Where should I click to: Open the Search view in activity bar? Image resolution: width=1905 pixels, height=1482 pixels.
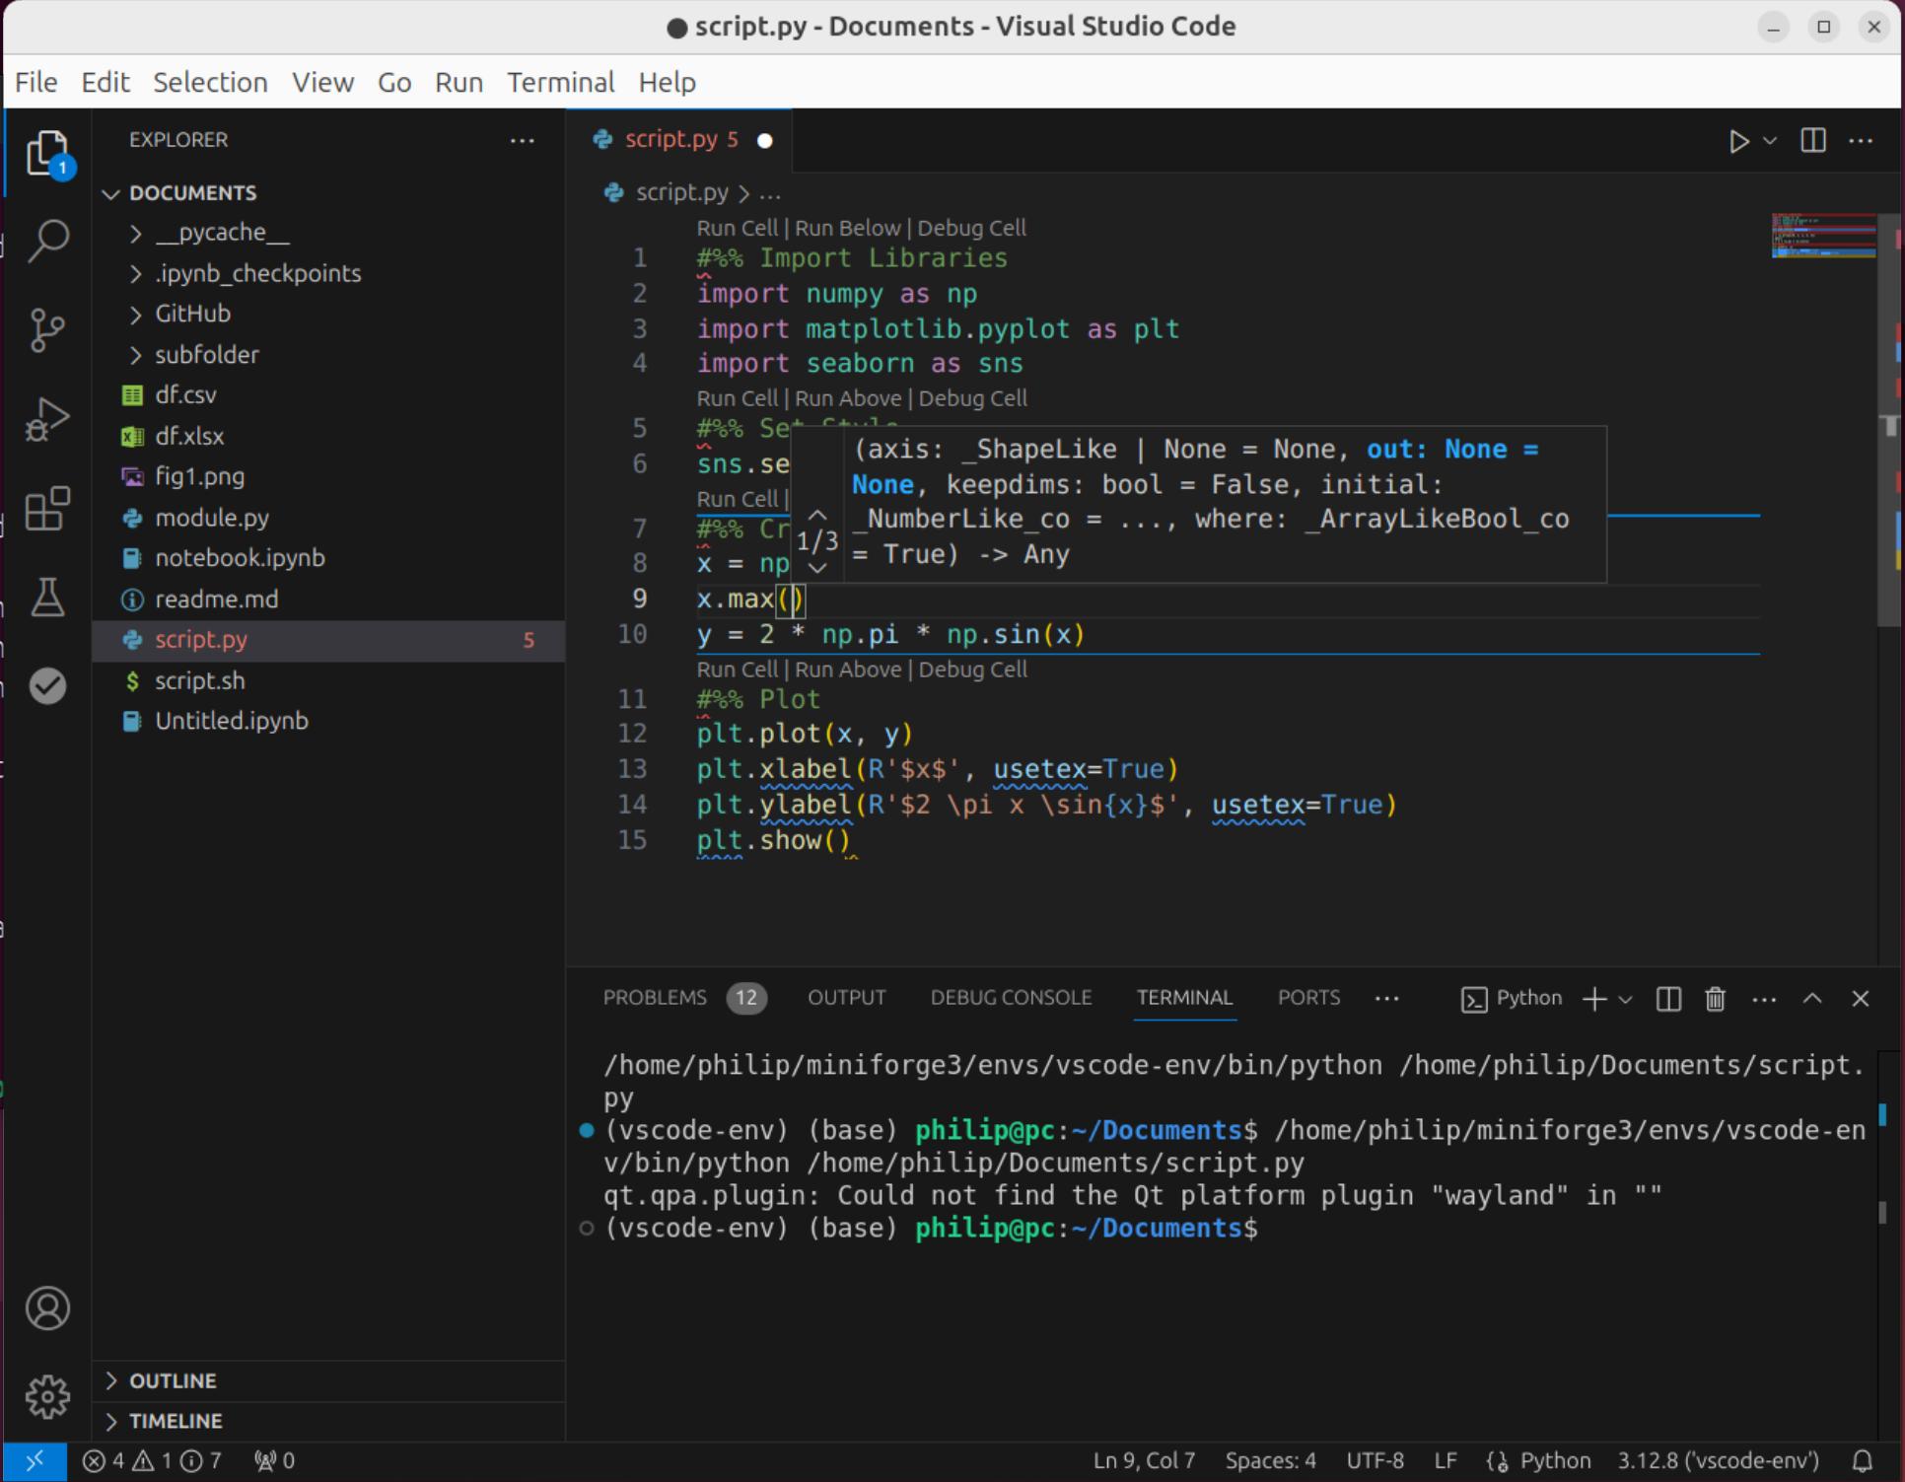(x=47, y=240)
